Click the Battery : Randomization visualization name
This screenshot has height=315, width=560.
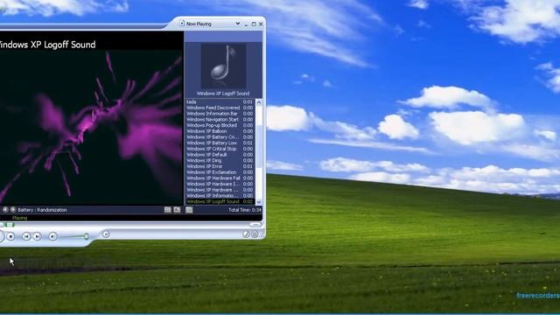(42, 210)
